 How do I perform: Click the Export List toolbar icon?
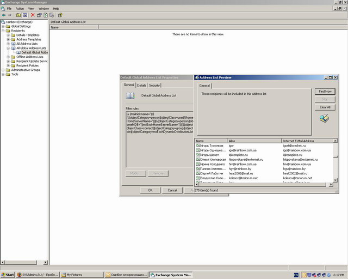pos(52,15)
